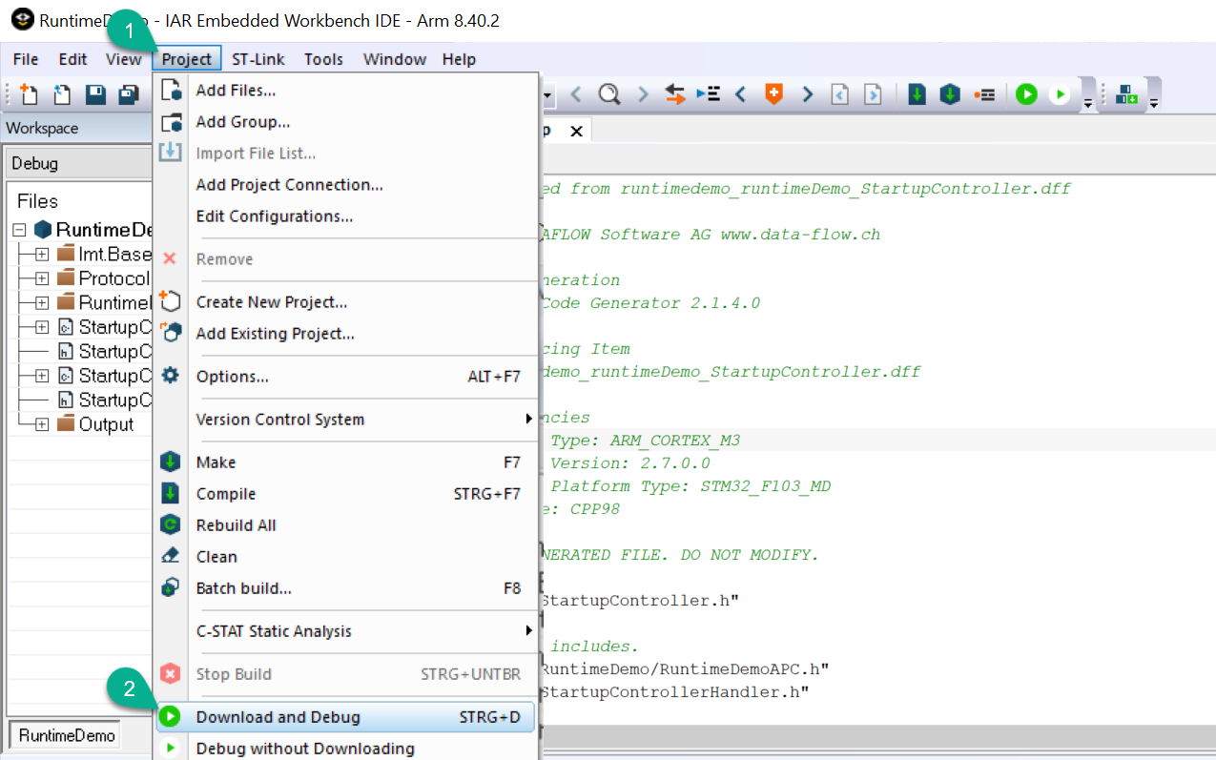The image size is (1216, 760).
Task: Choose Create New Project...
Action: click(x=345, y=302)
